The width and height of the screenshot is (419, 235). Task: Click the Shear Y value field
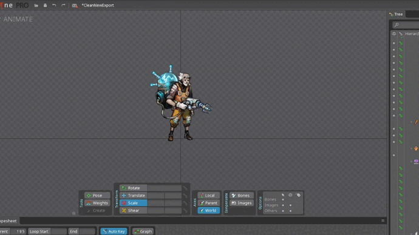click(173, 210)
